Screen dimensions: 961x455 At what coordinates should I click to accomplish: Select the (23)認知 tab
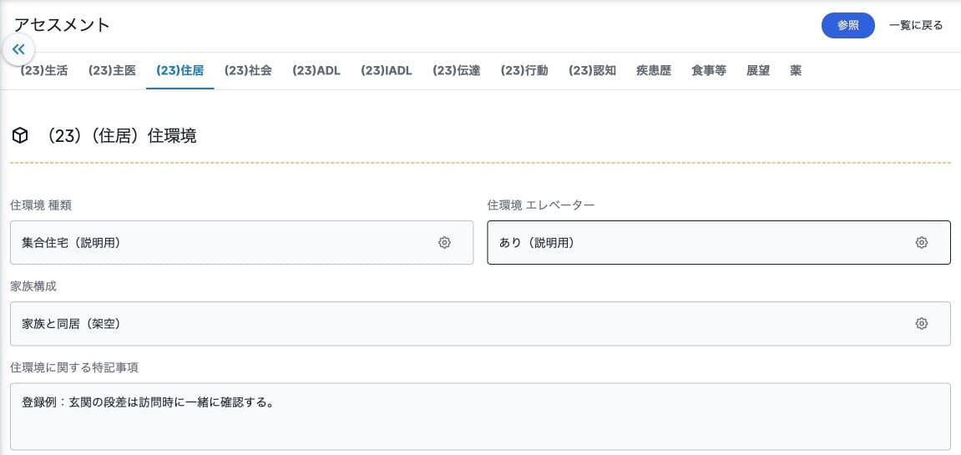click(592, 70)
